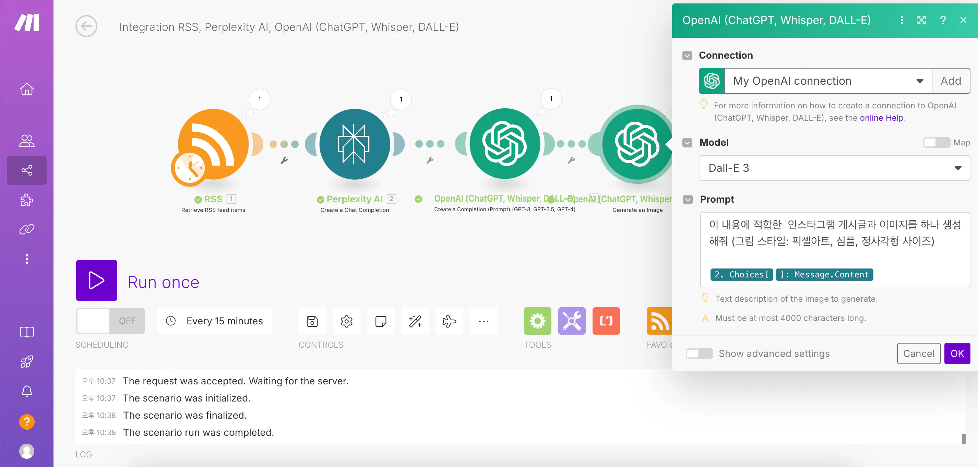Open the orange Help question icon
The width and height of the screenshot is (978, 467).
[x=27, y=422]
